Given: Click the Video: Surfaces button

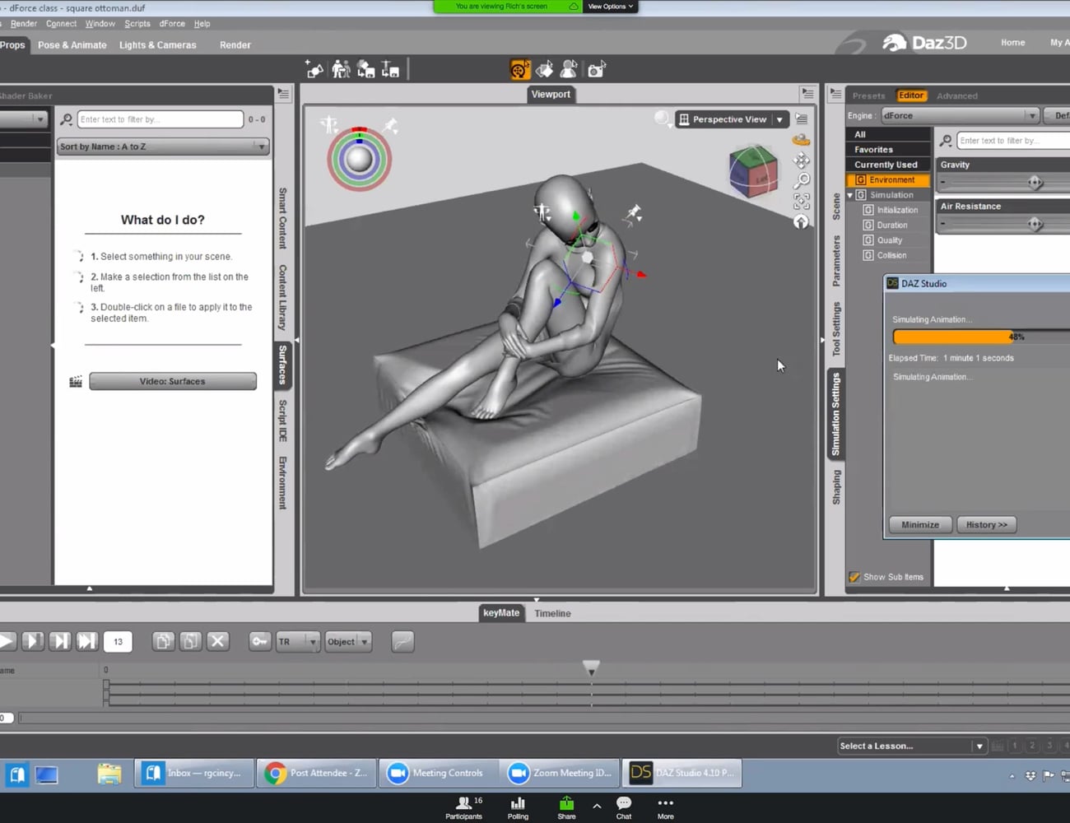Looking at the screenshot, I should pos(172,380).
